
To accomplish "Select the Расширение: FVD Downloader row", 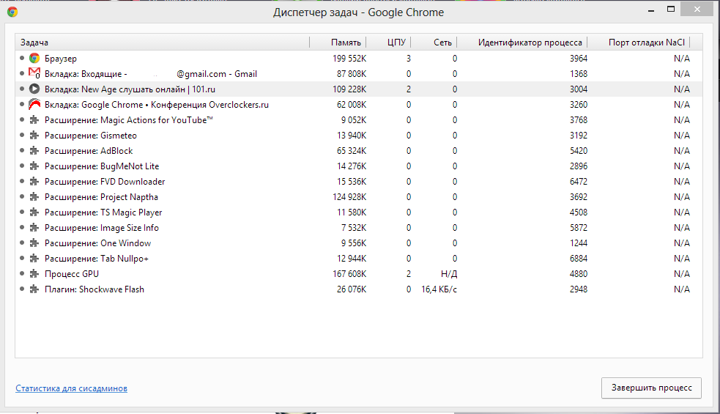I will click(359, 182).
